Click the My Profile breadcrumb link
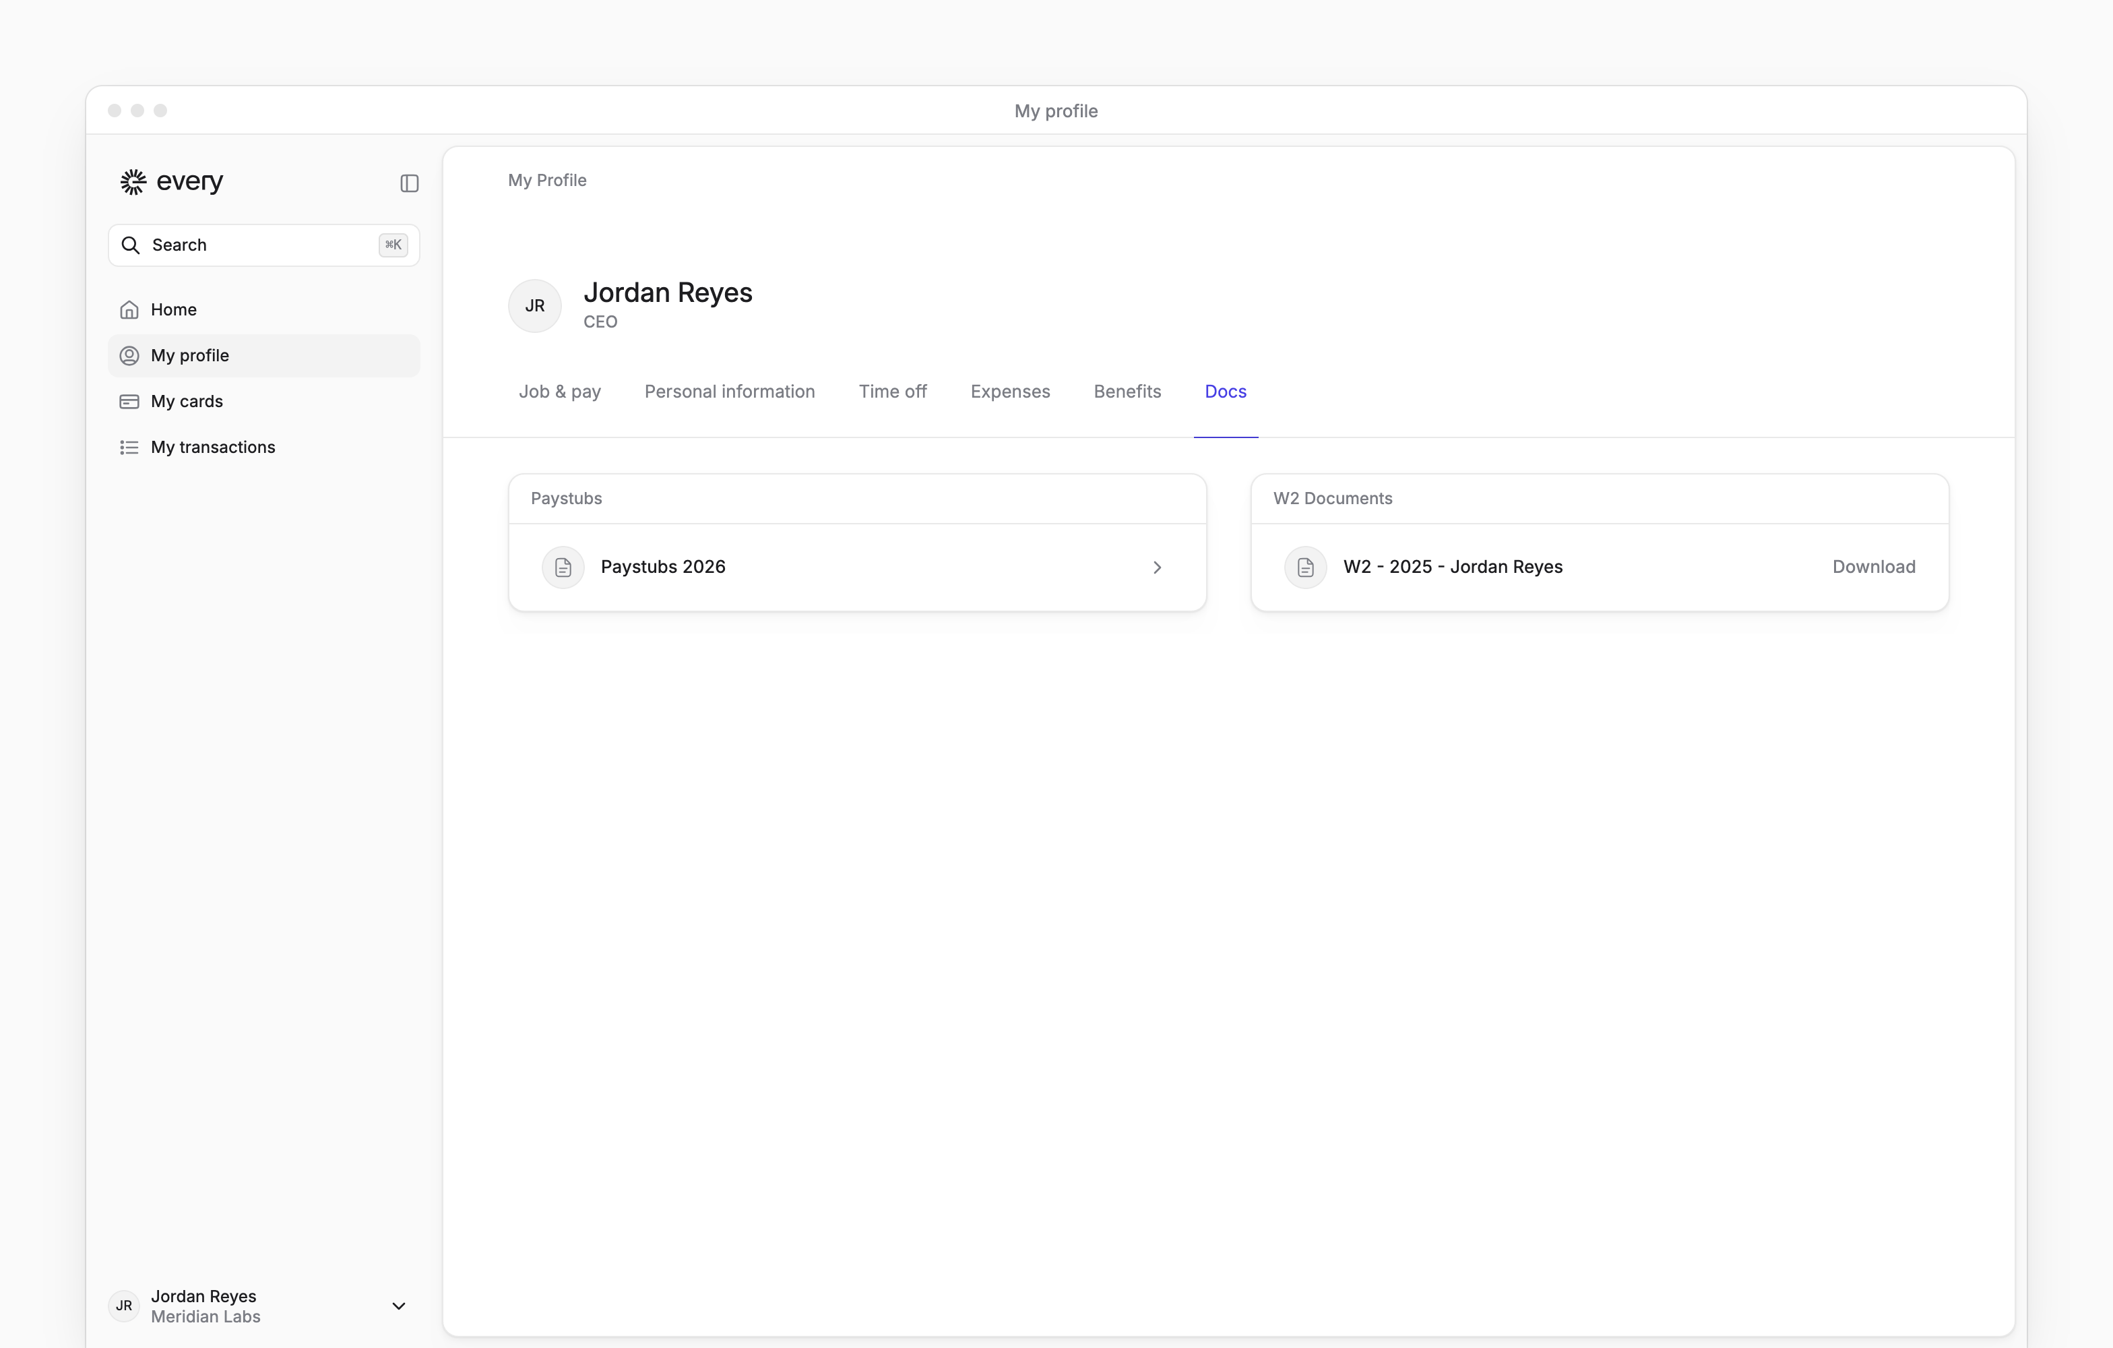Viewport: 2113px width, 1348px height. point(548,180)
